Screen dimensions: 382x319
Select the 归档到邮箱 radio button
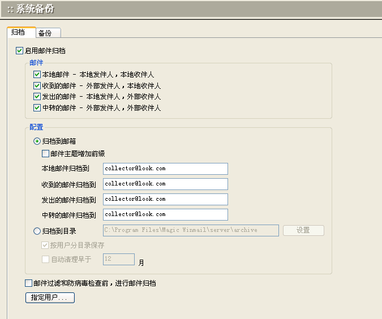(37, 141)
